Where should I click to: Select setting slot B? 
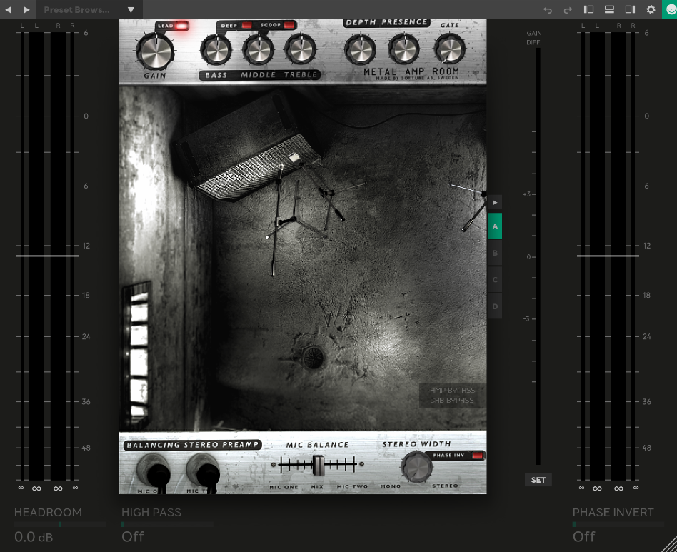click(495, 253)
